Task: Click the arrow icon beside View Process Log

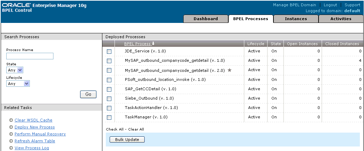Action: 11,148
